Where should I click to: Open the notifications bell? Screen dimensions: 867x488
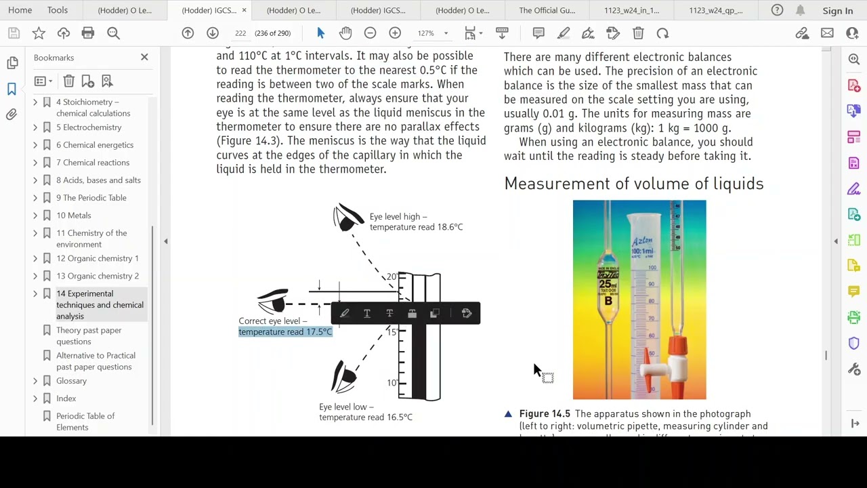[x=800, y=10]
